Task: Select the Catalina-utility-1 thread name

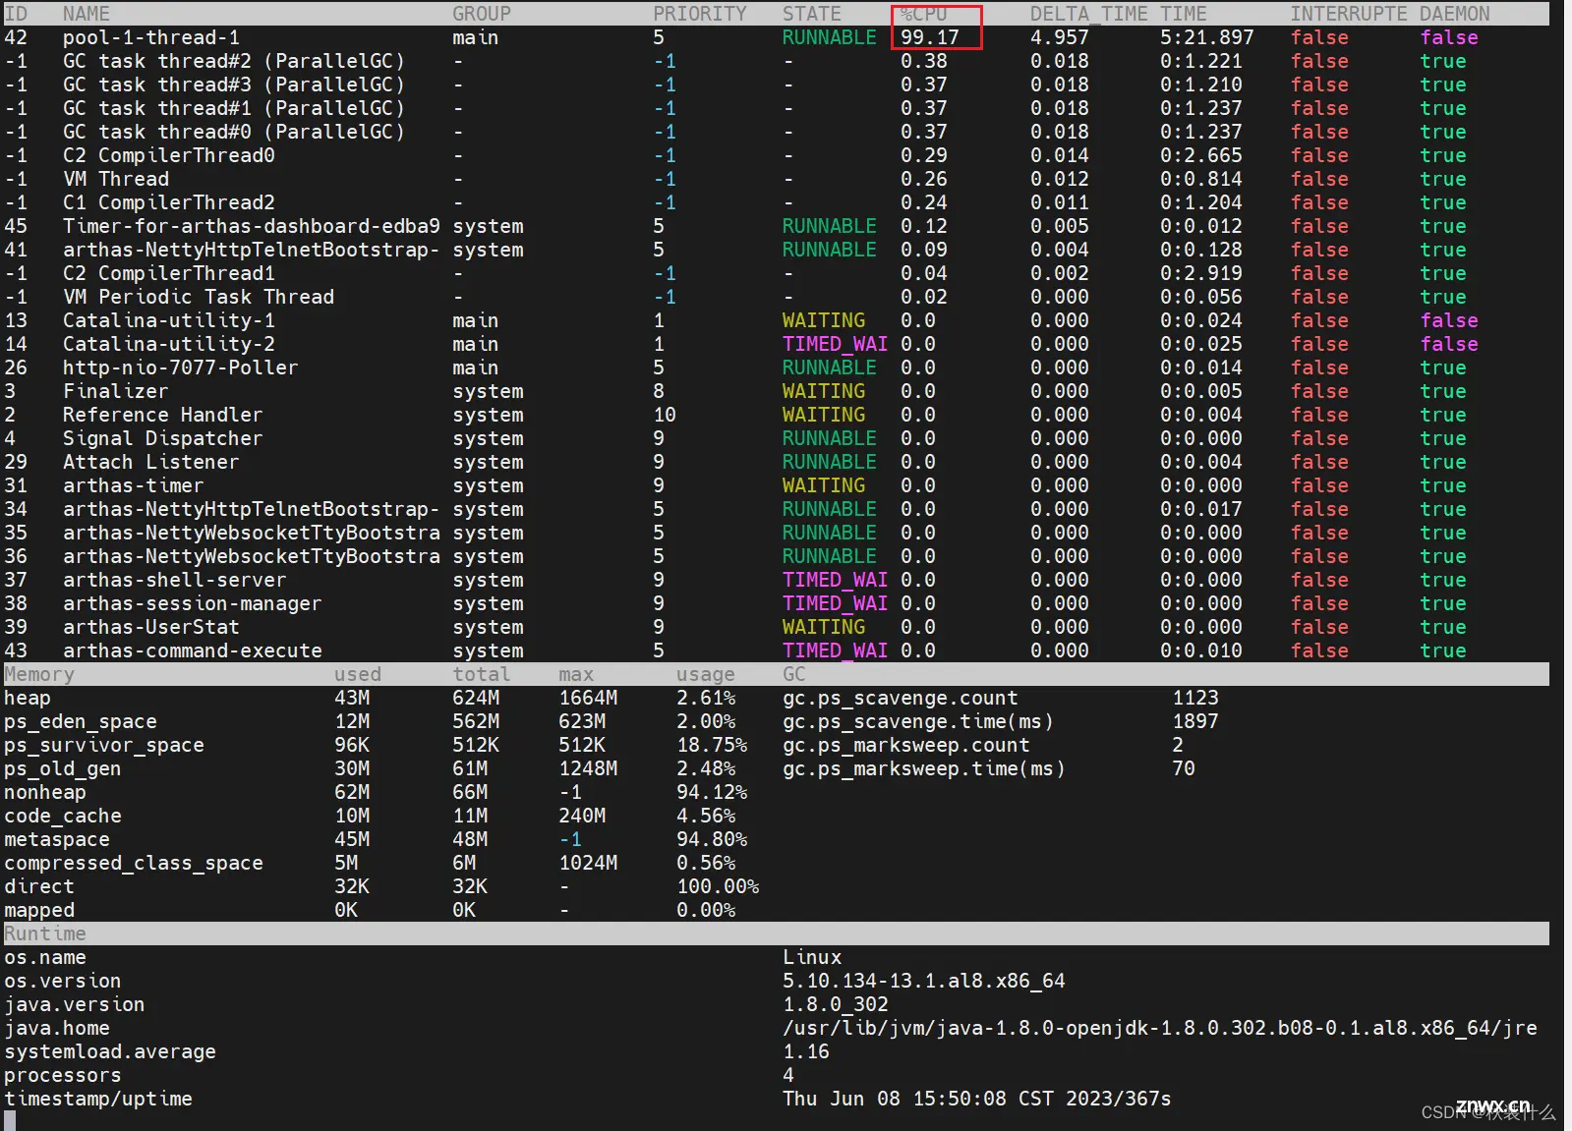Action: coord(169,320)
